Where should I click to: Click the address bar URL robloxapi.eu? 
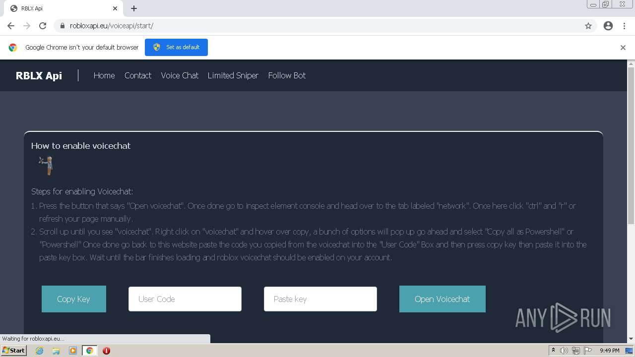coord(112,26)
